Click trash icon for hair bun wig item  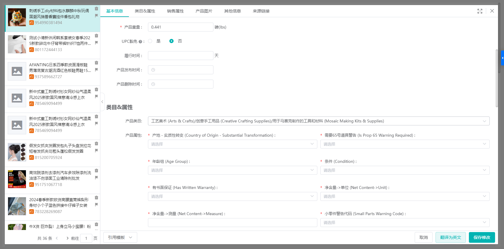click(96, 144)
